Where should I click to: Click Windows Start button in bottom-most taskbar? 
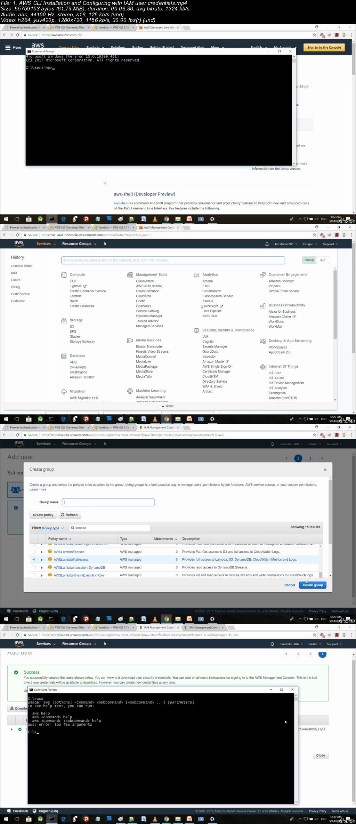[6, 819]
